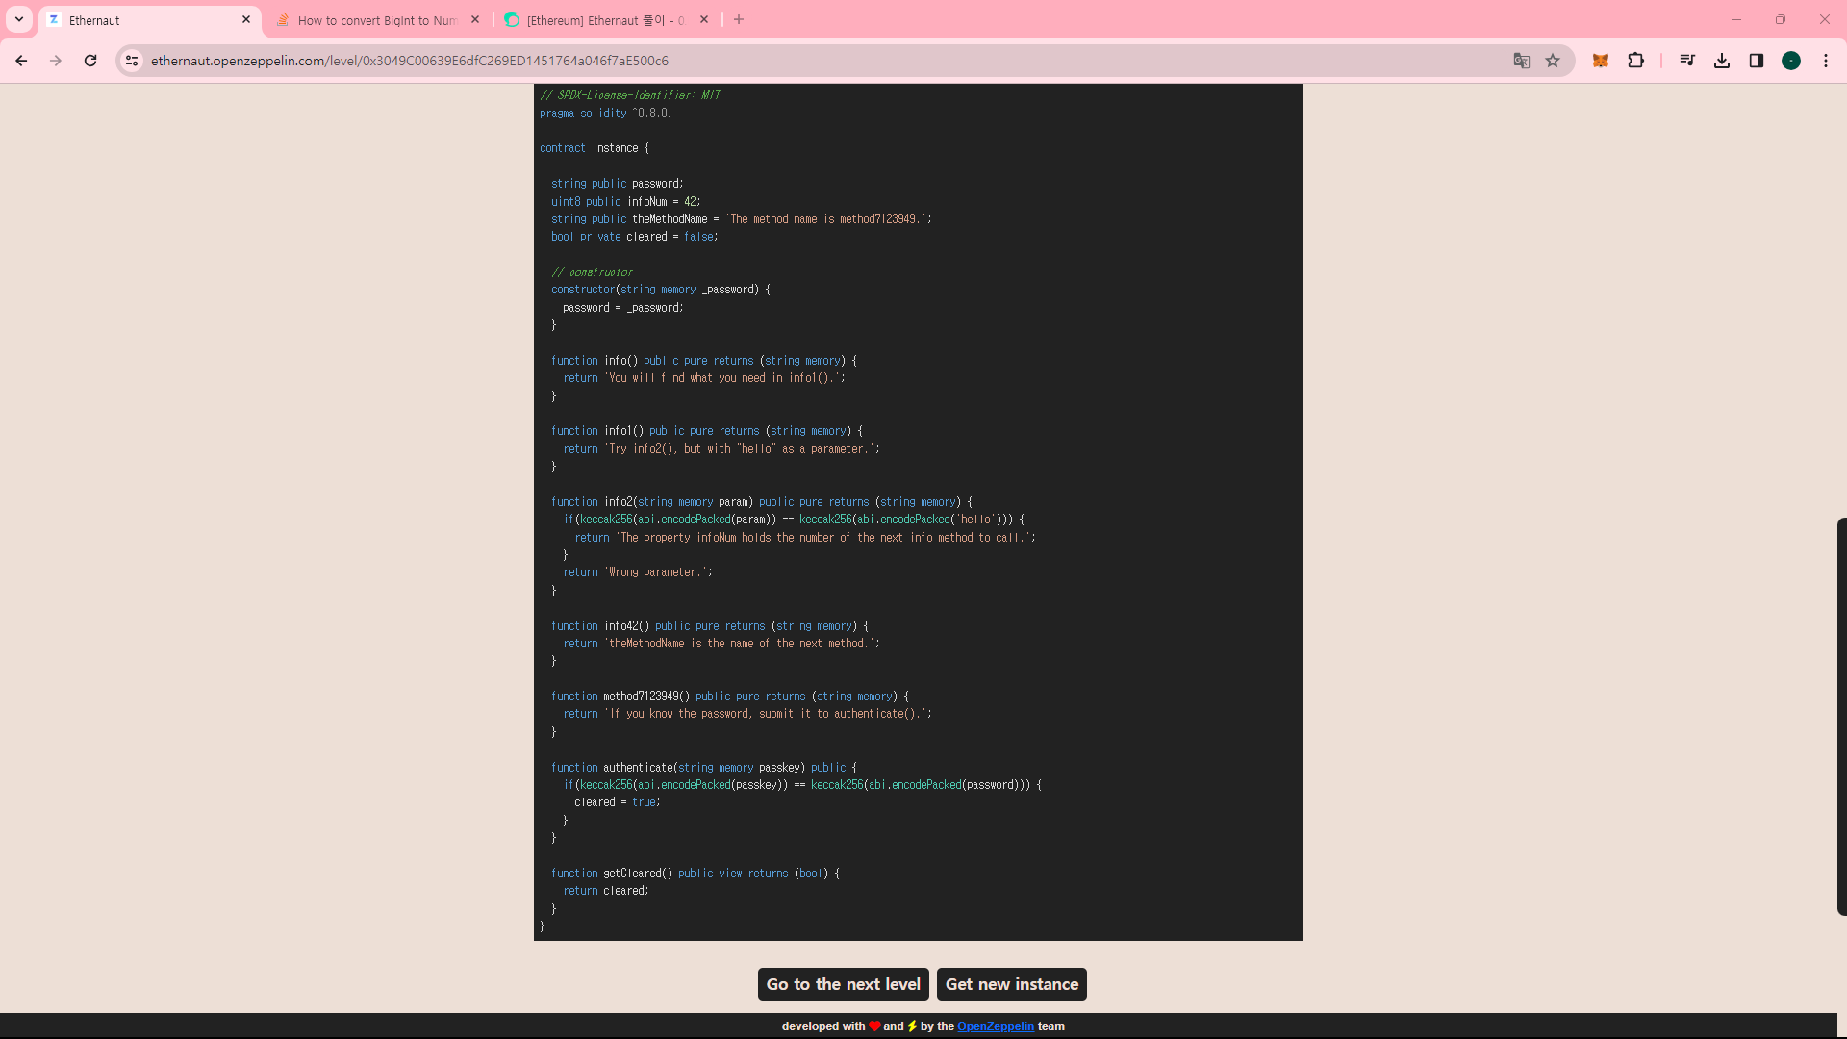Close the [Ethereum] Ethernaut tab
This screenshot has width=1847, height=1039.
point(704,19)
